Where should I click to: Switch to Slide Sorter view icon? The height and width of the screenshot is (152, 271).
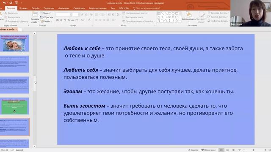(x=227, y=150)
